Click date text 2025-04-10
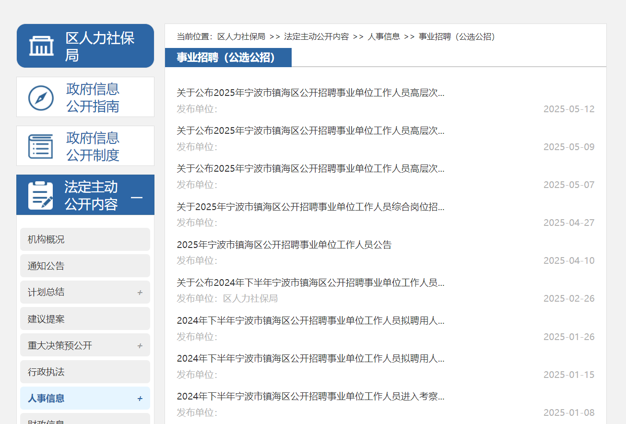 (x=569, y=260)
